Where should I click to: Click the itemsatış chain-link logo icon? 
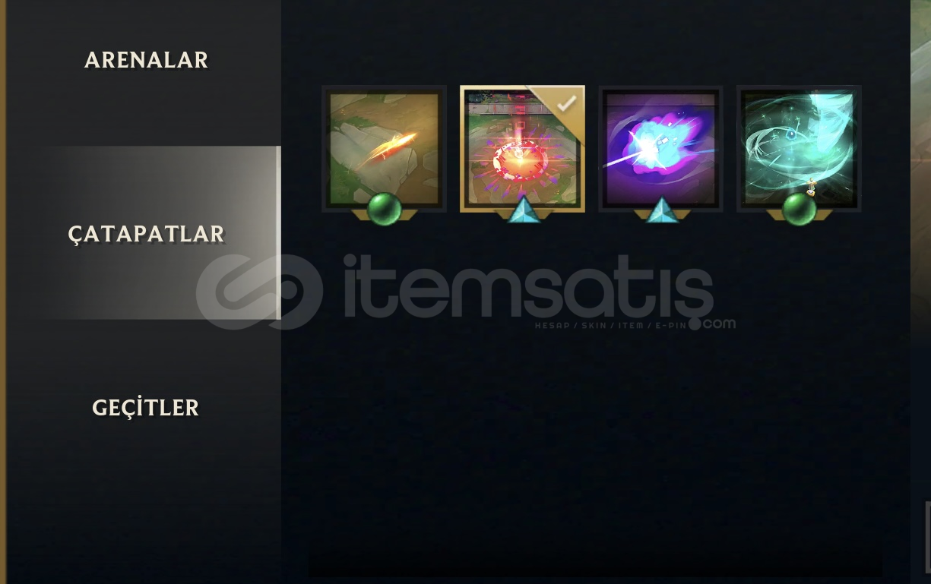pos(258,292)
